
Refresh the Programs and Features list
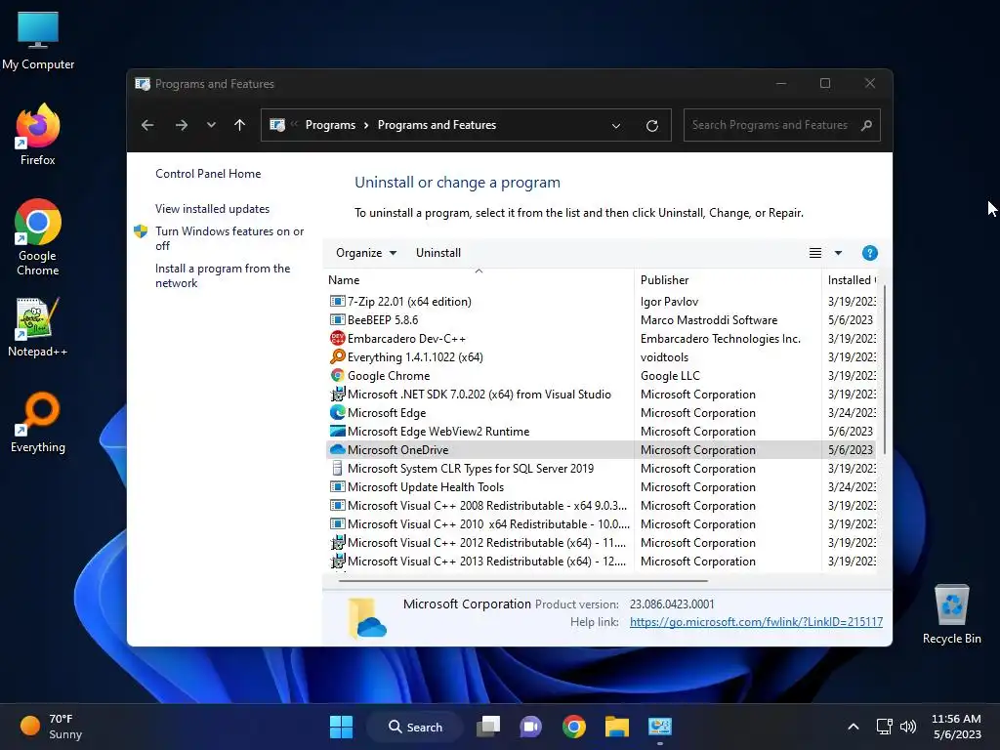pos(651,126)
